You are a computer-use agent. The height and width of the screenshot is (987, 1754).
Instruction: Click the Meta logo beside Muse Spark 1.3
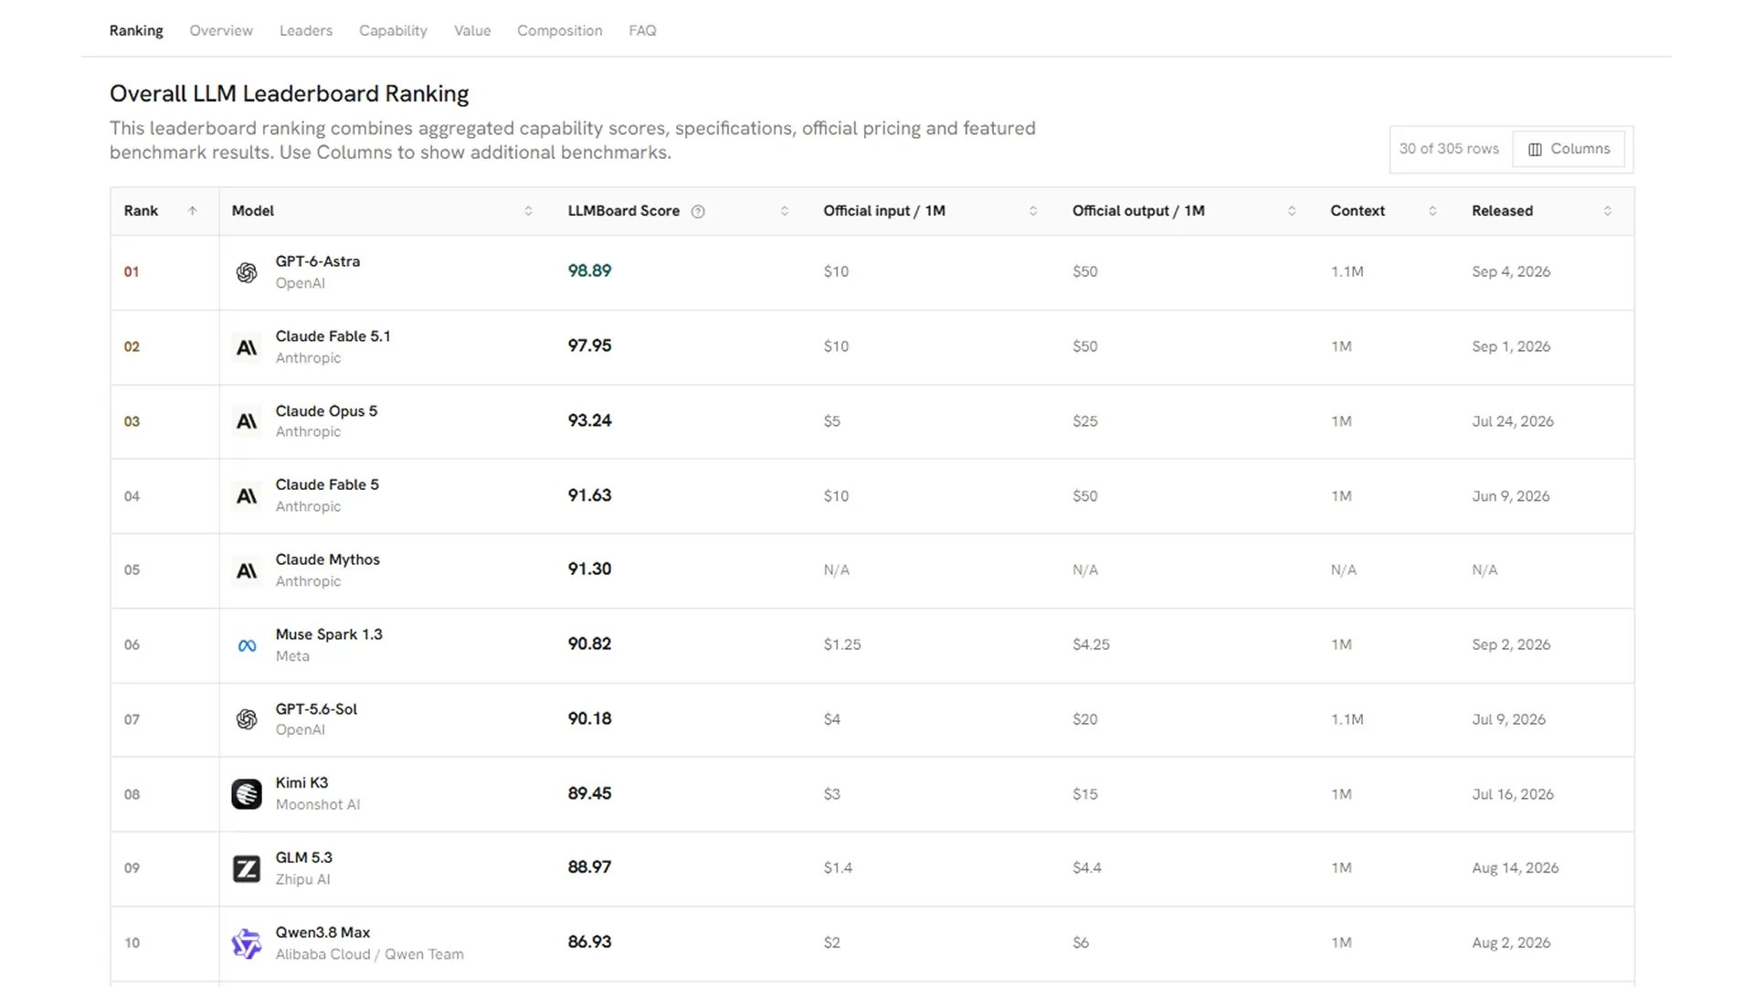point(247,646)
